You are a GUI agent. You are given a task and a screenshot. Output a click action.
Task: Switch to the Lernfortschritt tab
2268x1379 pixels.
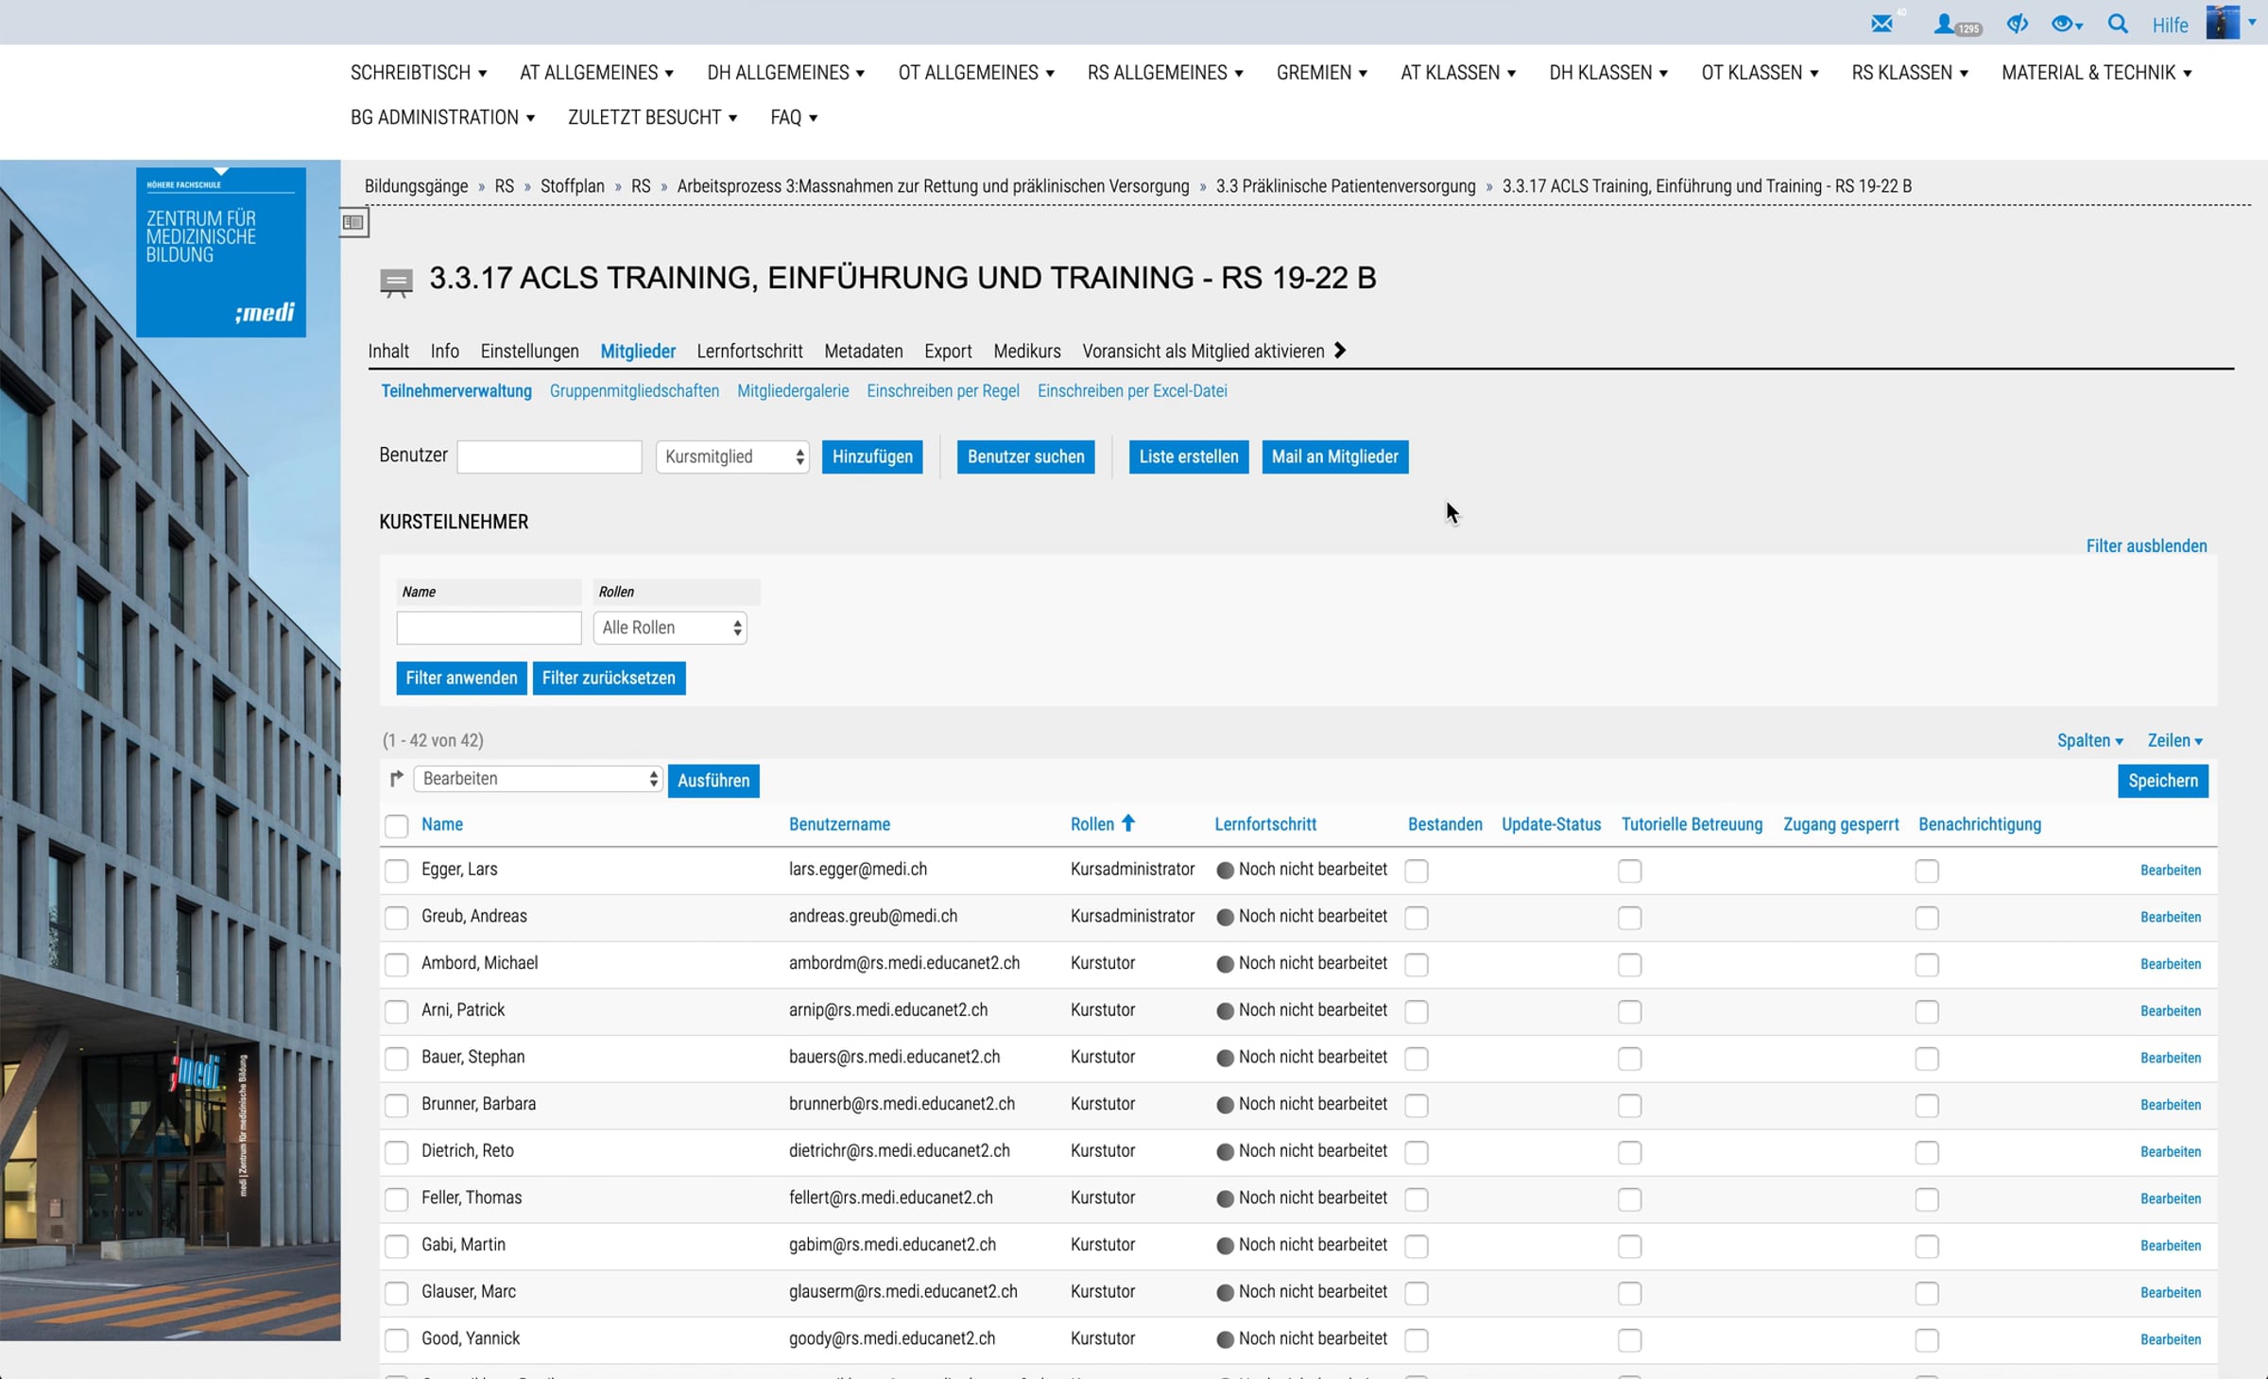[749, 351]
